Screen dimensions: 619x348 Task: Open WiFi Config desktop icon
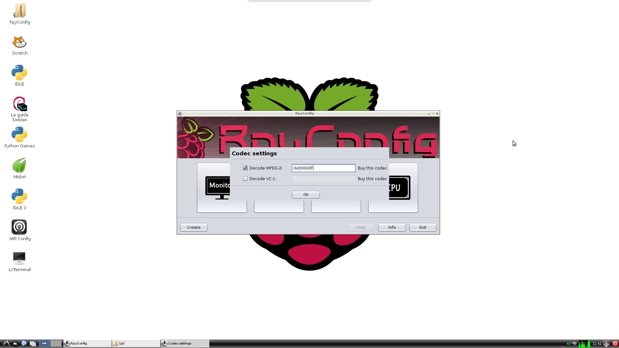point(19,227)
